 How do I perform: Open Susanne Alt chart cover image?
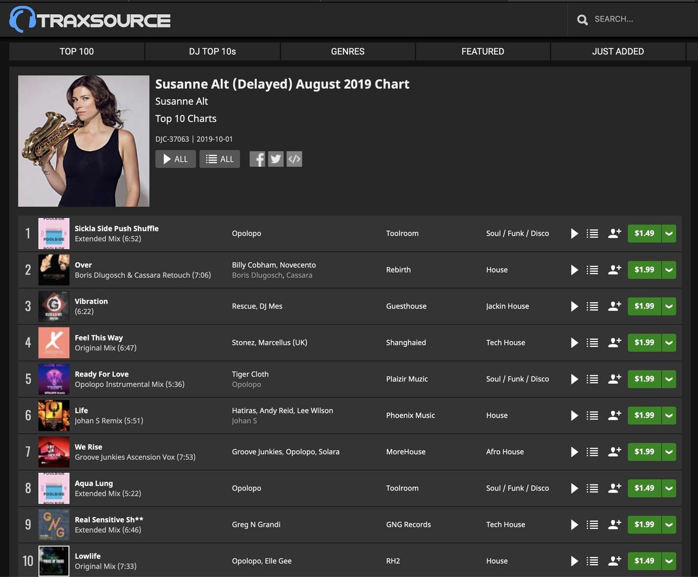(x=84, y=141)
